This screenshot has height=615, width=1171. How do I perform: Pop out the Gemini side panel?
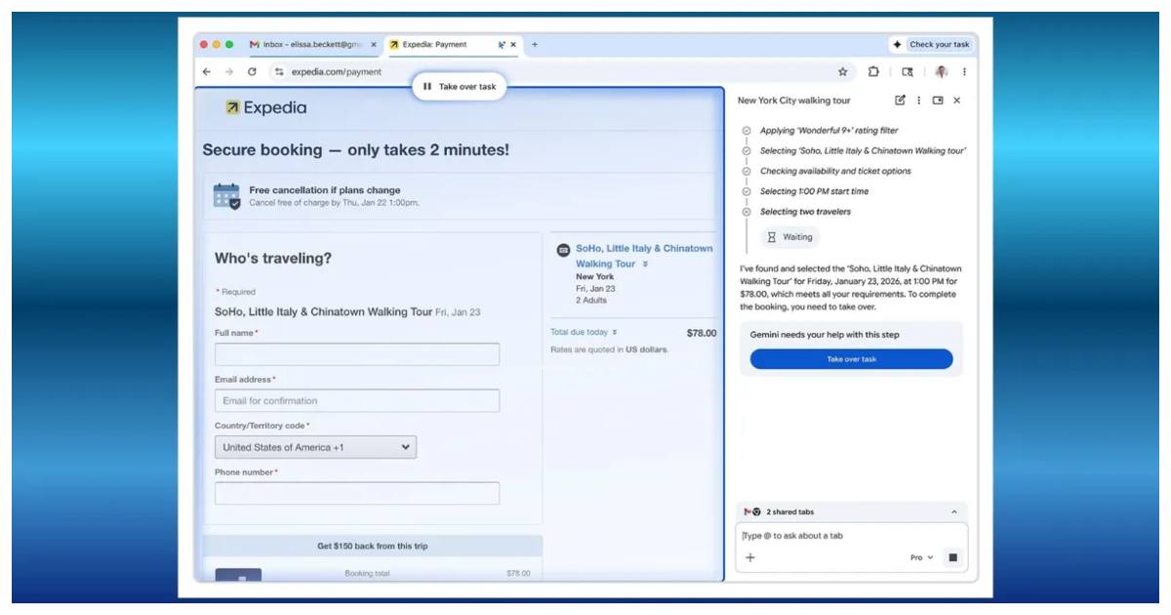(938, 101)
